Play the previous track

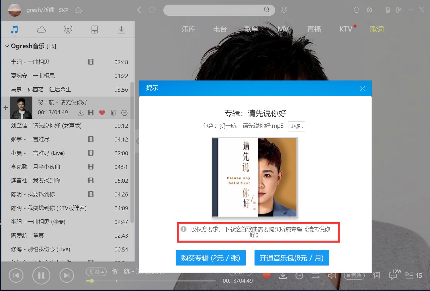[x=16, y=276]
